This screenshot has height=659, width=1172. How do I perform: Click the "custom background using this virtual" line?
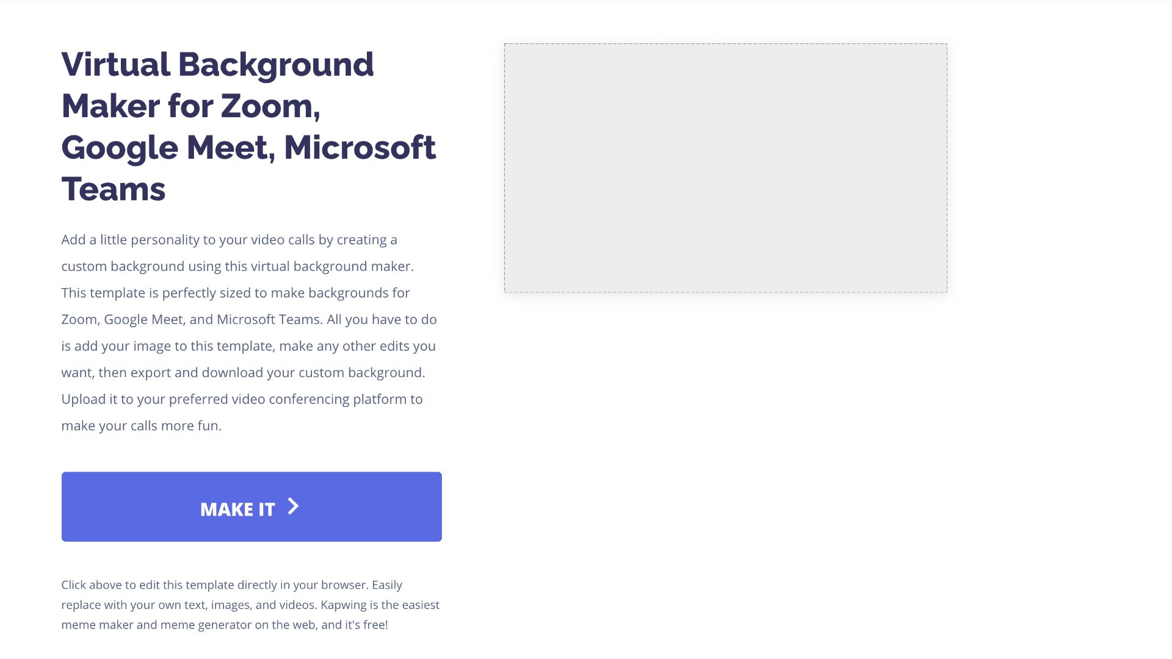pyautogui.click(x=237, y=267)
